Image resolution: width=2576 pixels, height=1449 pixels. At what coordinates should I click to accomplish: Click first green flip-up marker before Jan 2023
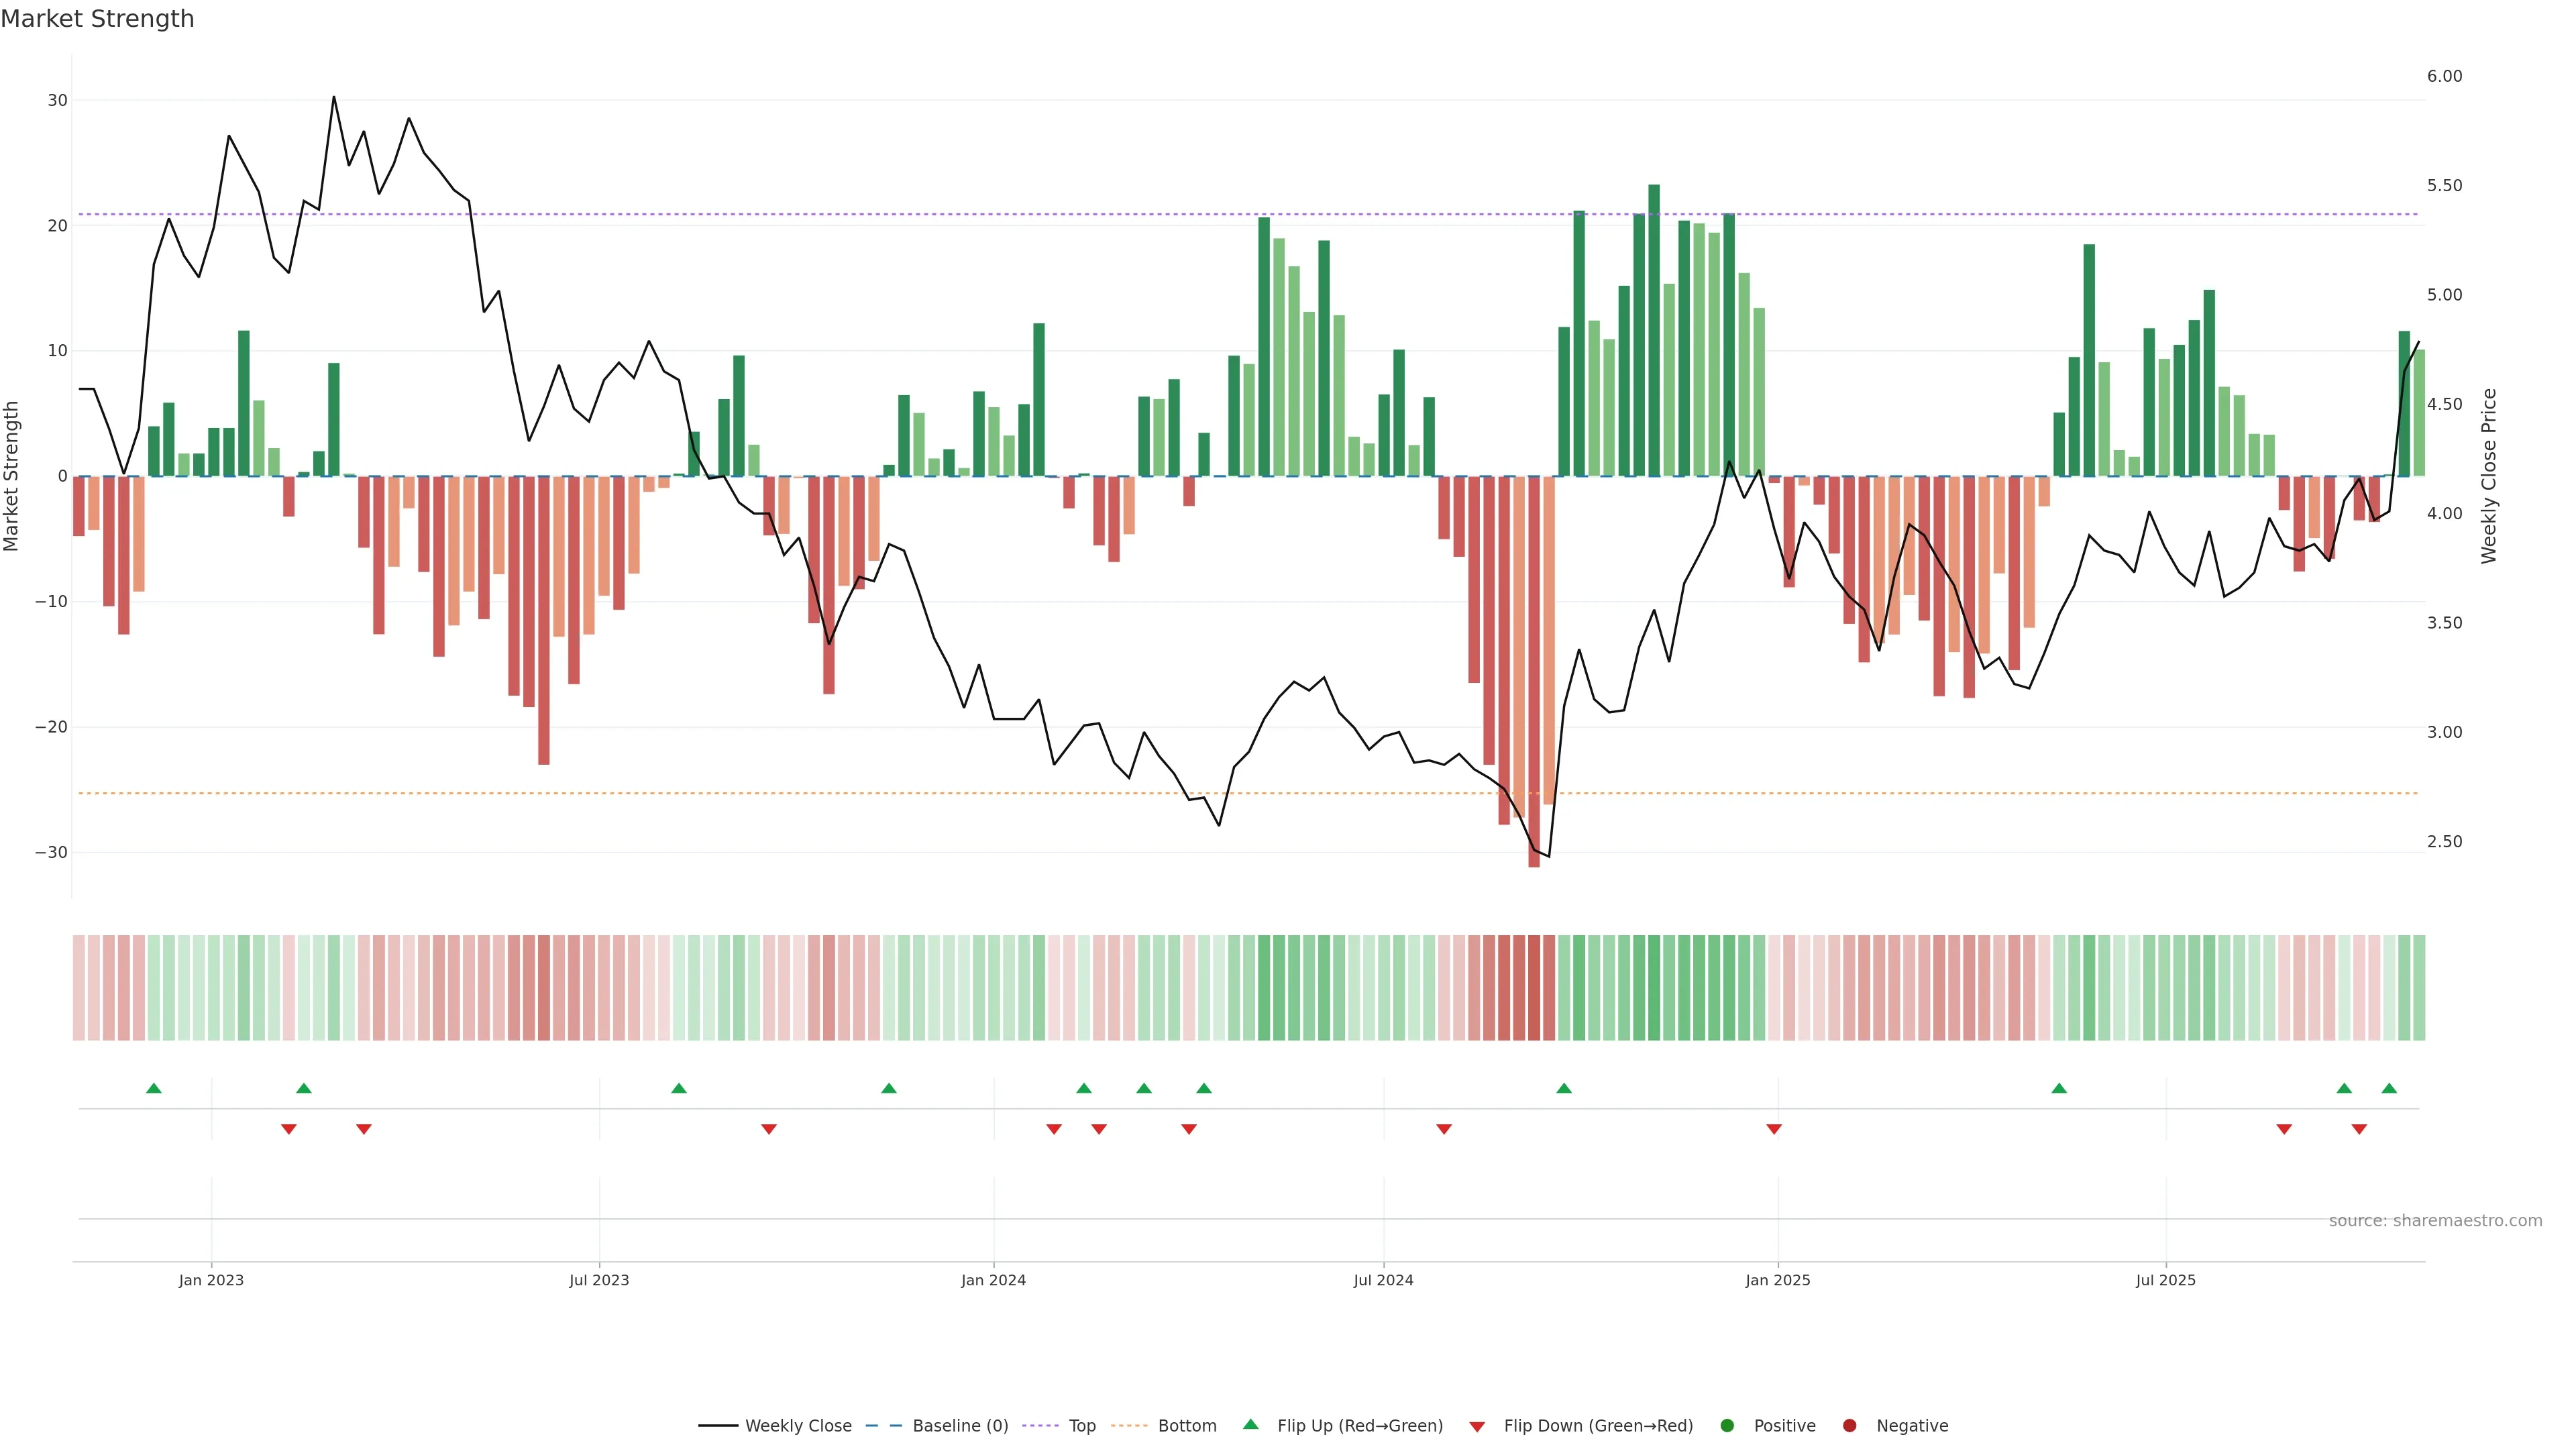[153, 1088]
